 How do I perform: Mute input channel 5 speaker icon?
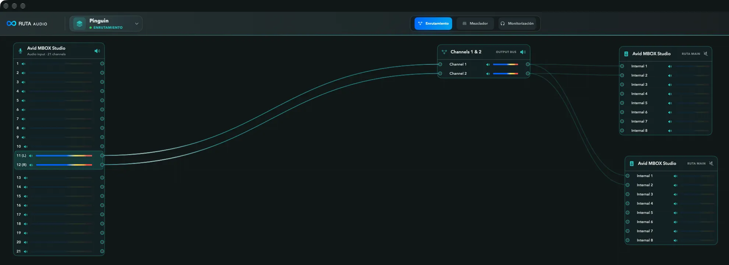pos(24,100)
